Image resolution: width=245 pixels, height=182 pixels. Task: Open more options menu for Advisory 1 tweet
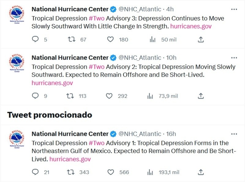234,134
